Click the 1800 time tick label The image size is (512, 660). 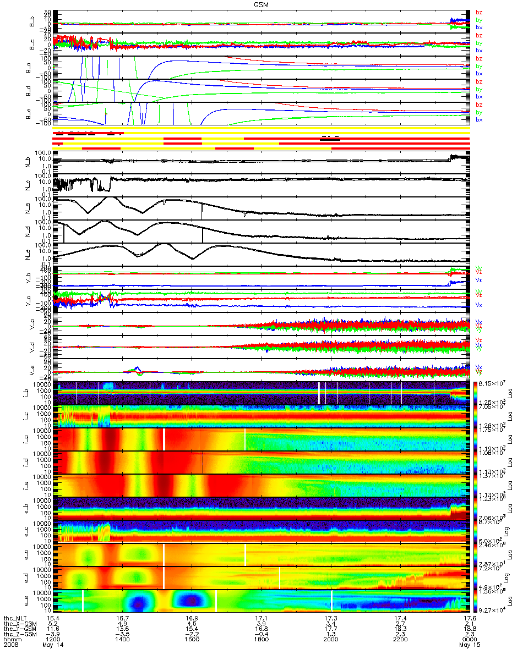click(x=261, y=640)
